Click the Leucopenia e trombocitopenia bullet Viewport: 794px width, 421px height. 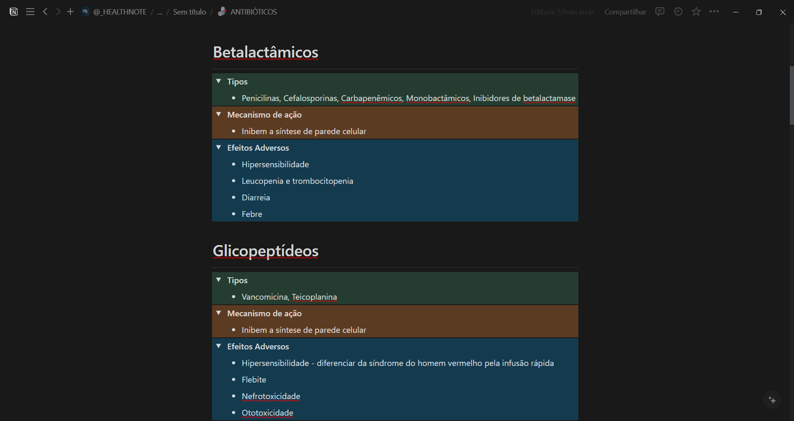pos(297,181)
